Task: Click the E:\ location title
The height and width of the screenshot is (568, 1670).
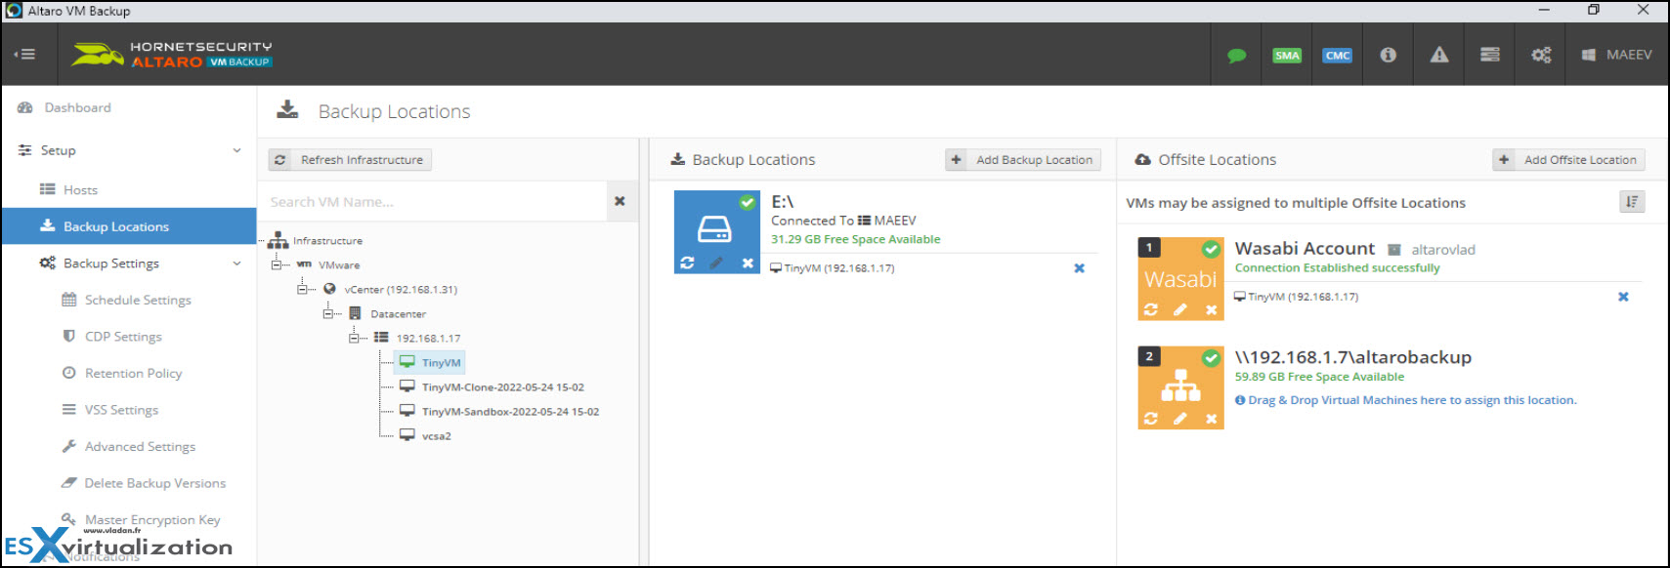Action: point(783,202)
